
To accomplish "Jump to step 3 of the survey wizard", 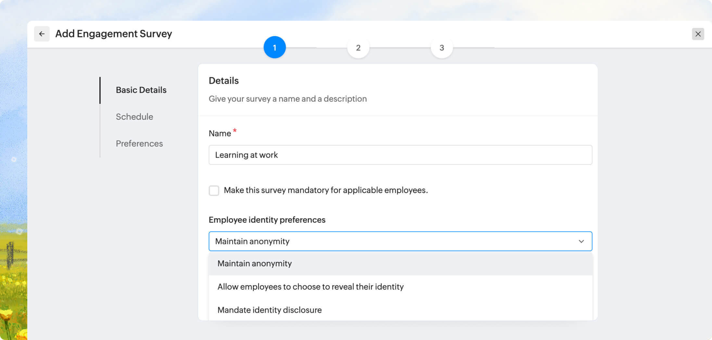I will click(x=441, y=48).
